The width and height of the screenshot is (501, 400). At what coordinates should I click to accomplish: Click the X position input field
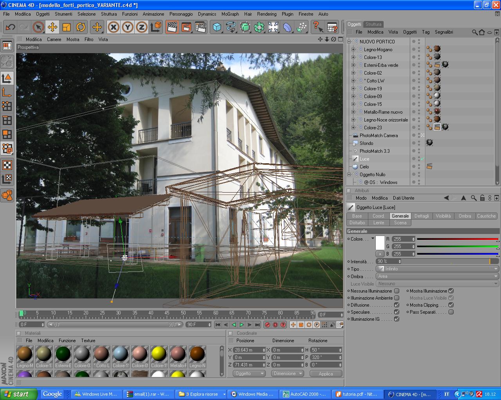click(x=250, y=350)
